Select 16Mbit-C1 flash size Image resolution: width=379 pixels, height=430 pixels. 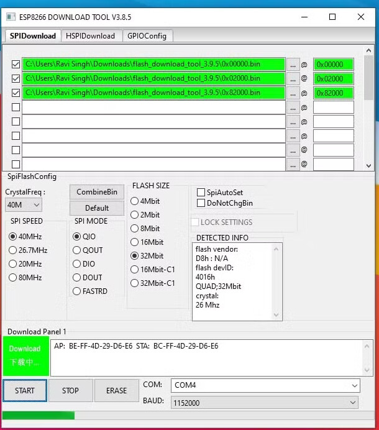tap(134, 270)
